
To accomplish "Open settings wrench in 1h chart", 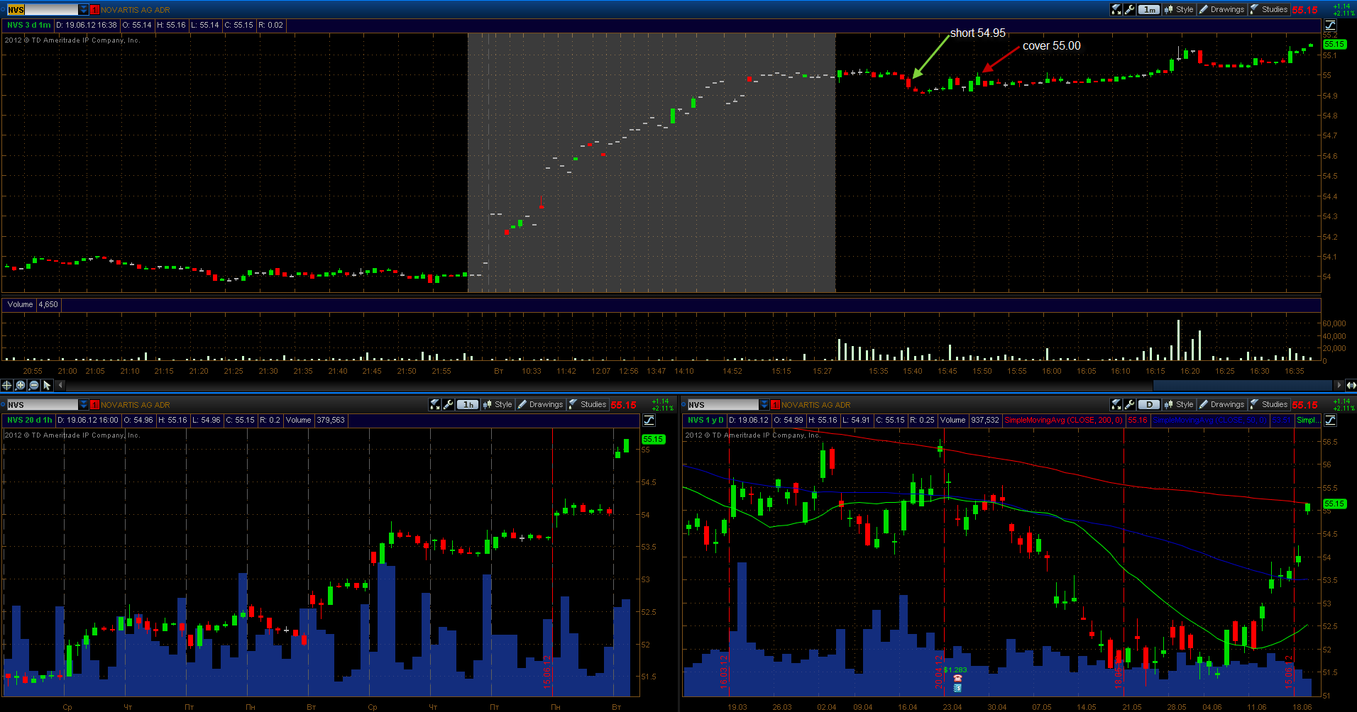I will [449, 404].
